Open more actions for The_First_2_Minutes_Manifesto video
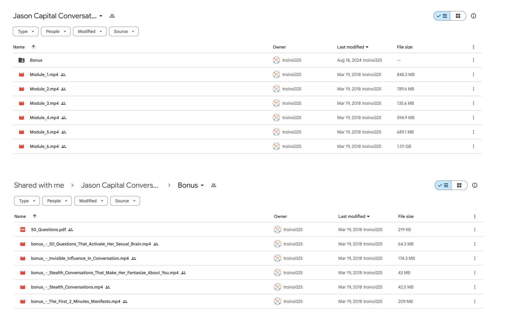Viewport: 505px width, 331px height. coord(474,301)
